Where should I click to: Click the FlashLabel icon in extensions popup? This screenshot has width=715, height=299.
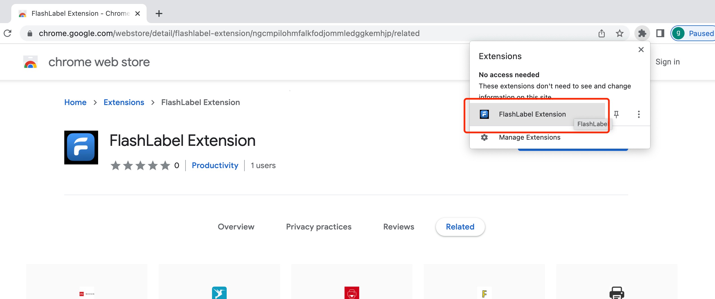coord(484,114)
